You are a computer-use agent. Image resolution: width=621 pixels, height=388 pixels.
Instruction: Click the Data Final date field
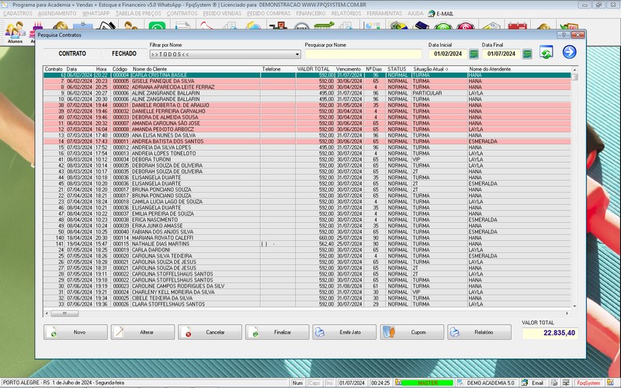[501, 54]
